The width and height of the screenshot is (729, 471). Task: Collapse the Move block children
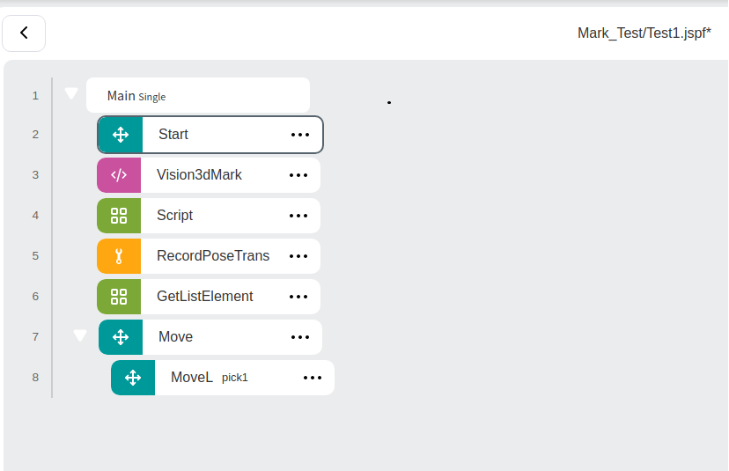[80, 335]
